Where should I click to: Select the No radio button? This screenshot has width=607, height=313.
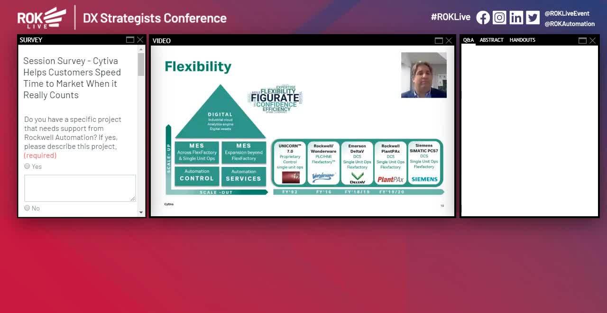27,208
